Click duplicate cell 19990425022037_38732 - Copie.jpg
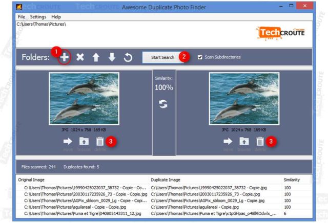The width and height of the screenshot is (328, 223). click(x=209, y=188)
